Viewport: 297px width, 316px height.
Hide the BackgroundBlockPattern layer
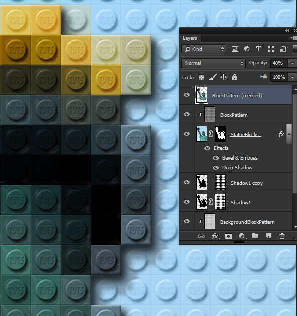tap(187, 221)
